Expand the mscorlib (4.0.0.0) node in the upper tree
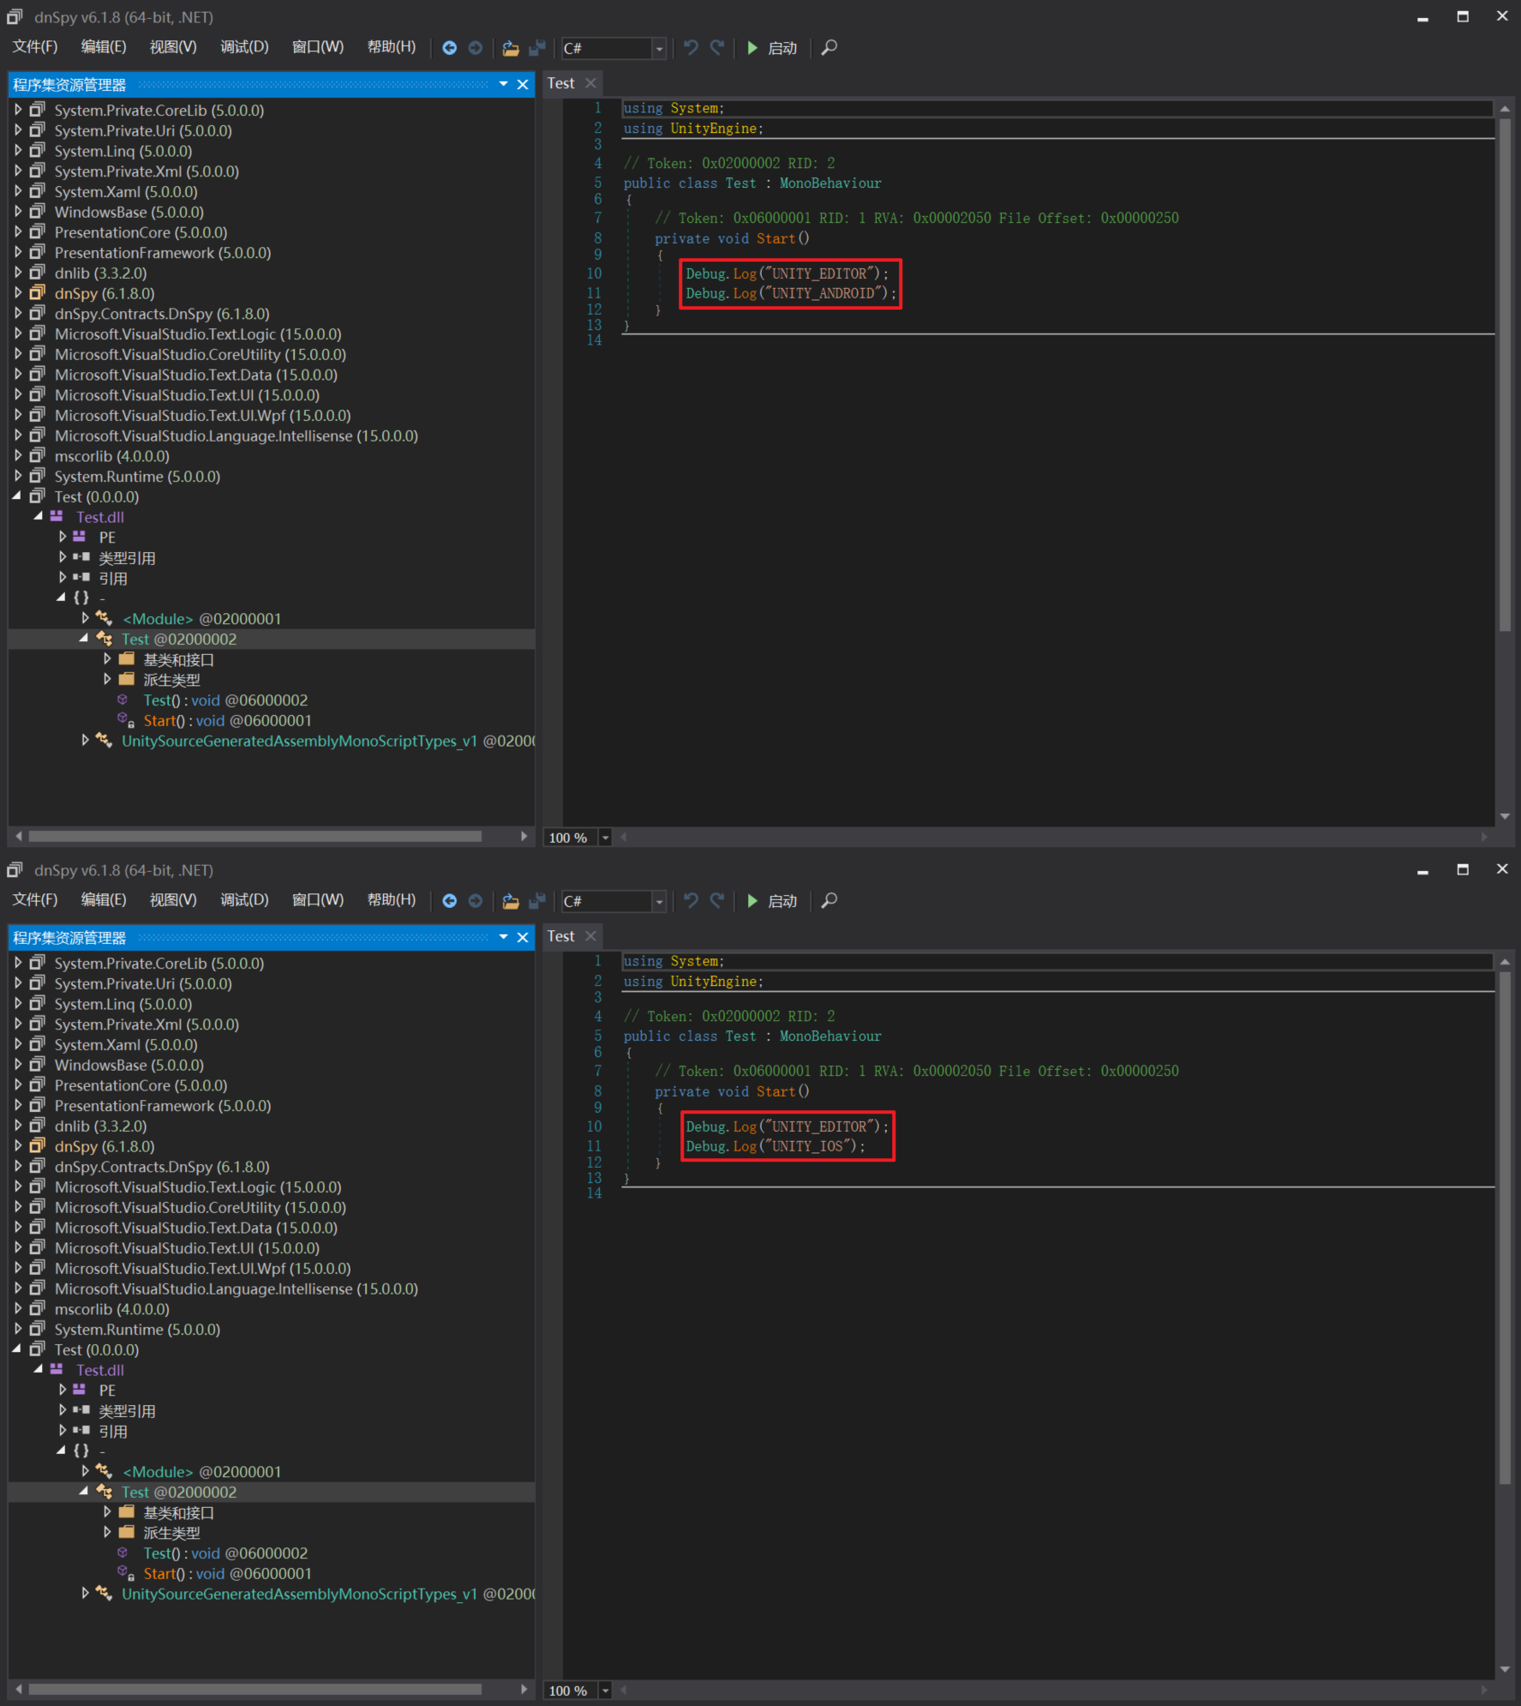This screenshot has width=1521, height=1706. 18,456
